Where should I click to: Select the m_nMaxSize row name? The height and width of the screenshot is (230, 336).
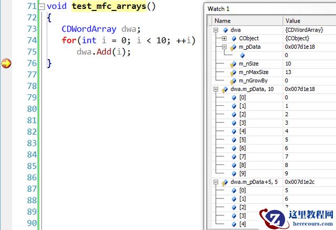coord(254,72)
